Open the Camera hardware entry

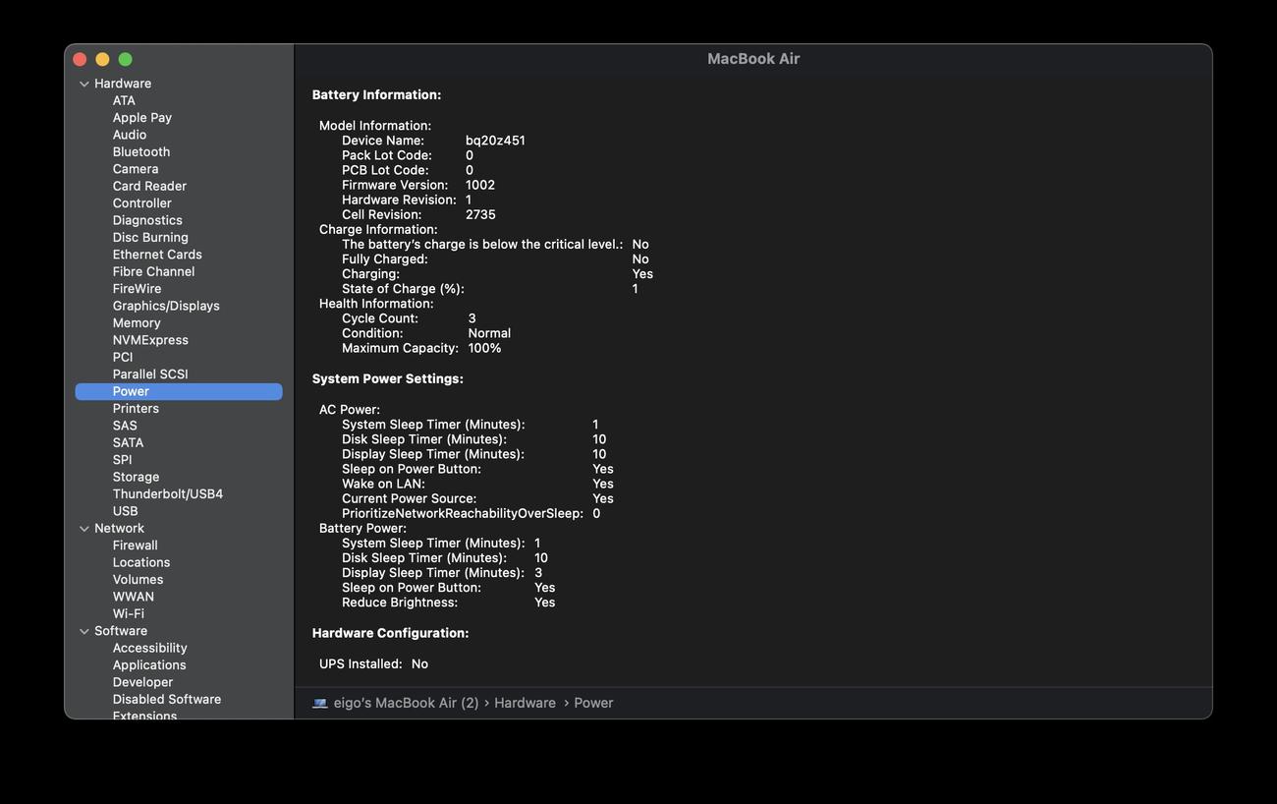(x=136, y=169)
